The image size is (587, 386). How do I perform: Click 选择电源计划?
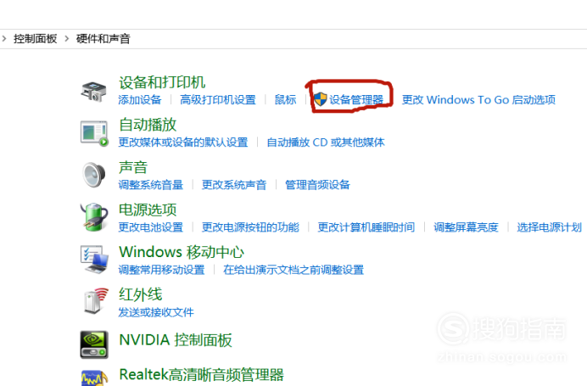pos(549,227)
